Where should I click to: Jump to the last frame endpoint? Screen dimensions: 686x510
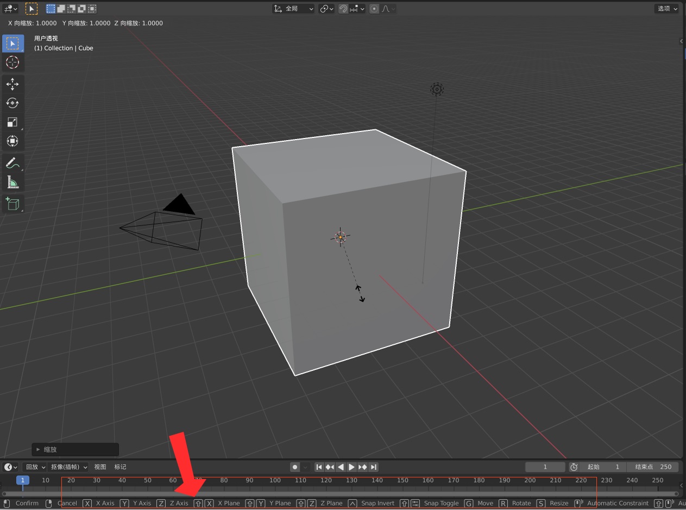coord(374,467)
